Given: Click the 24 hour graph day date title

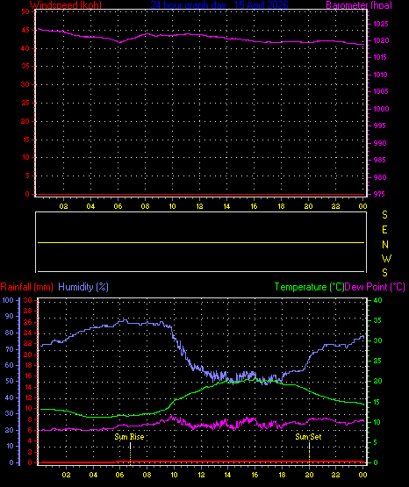Looking at the screenshot, I should [x=219, y=4].
